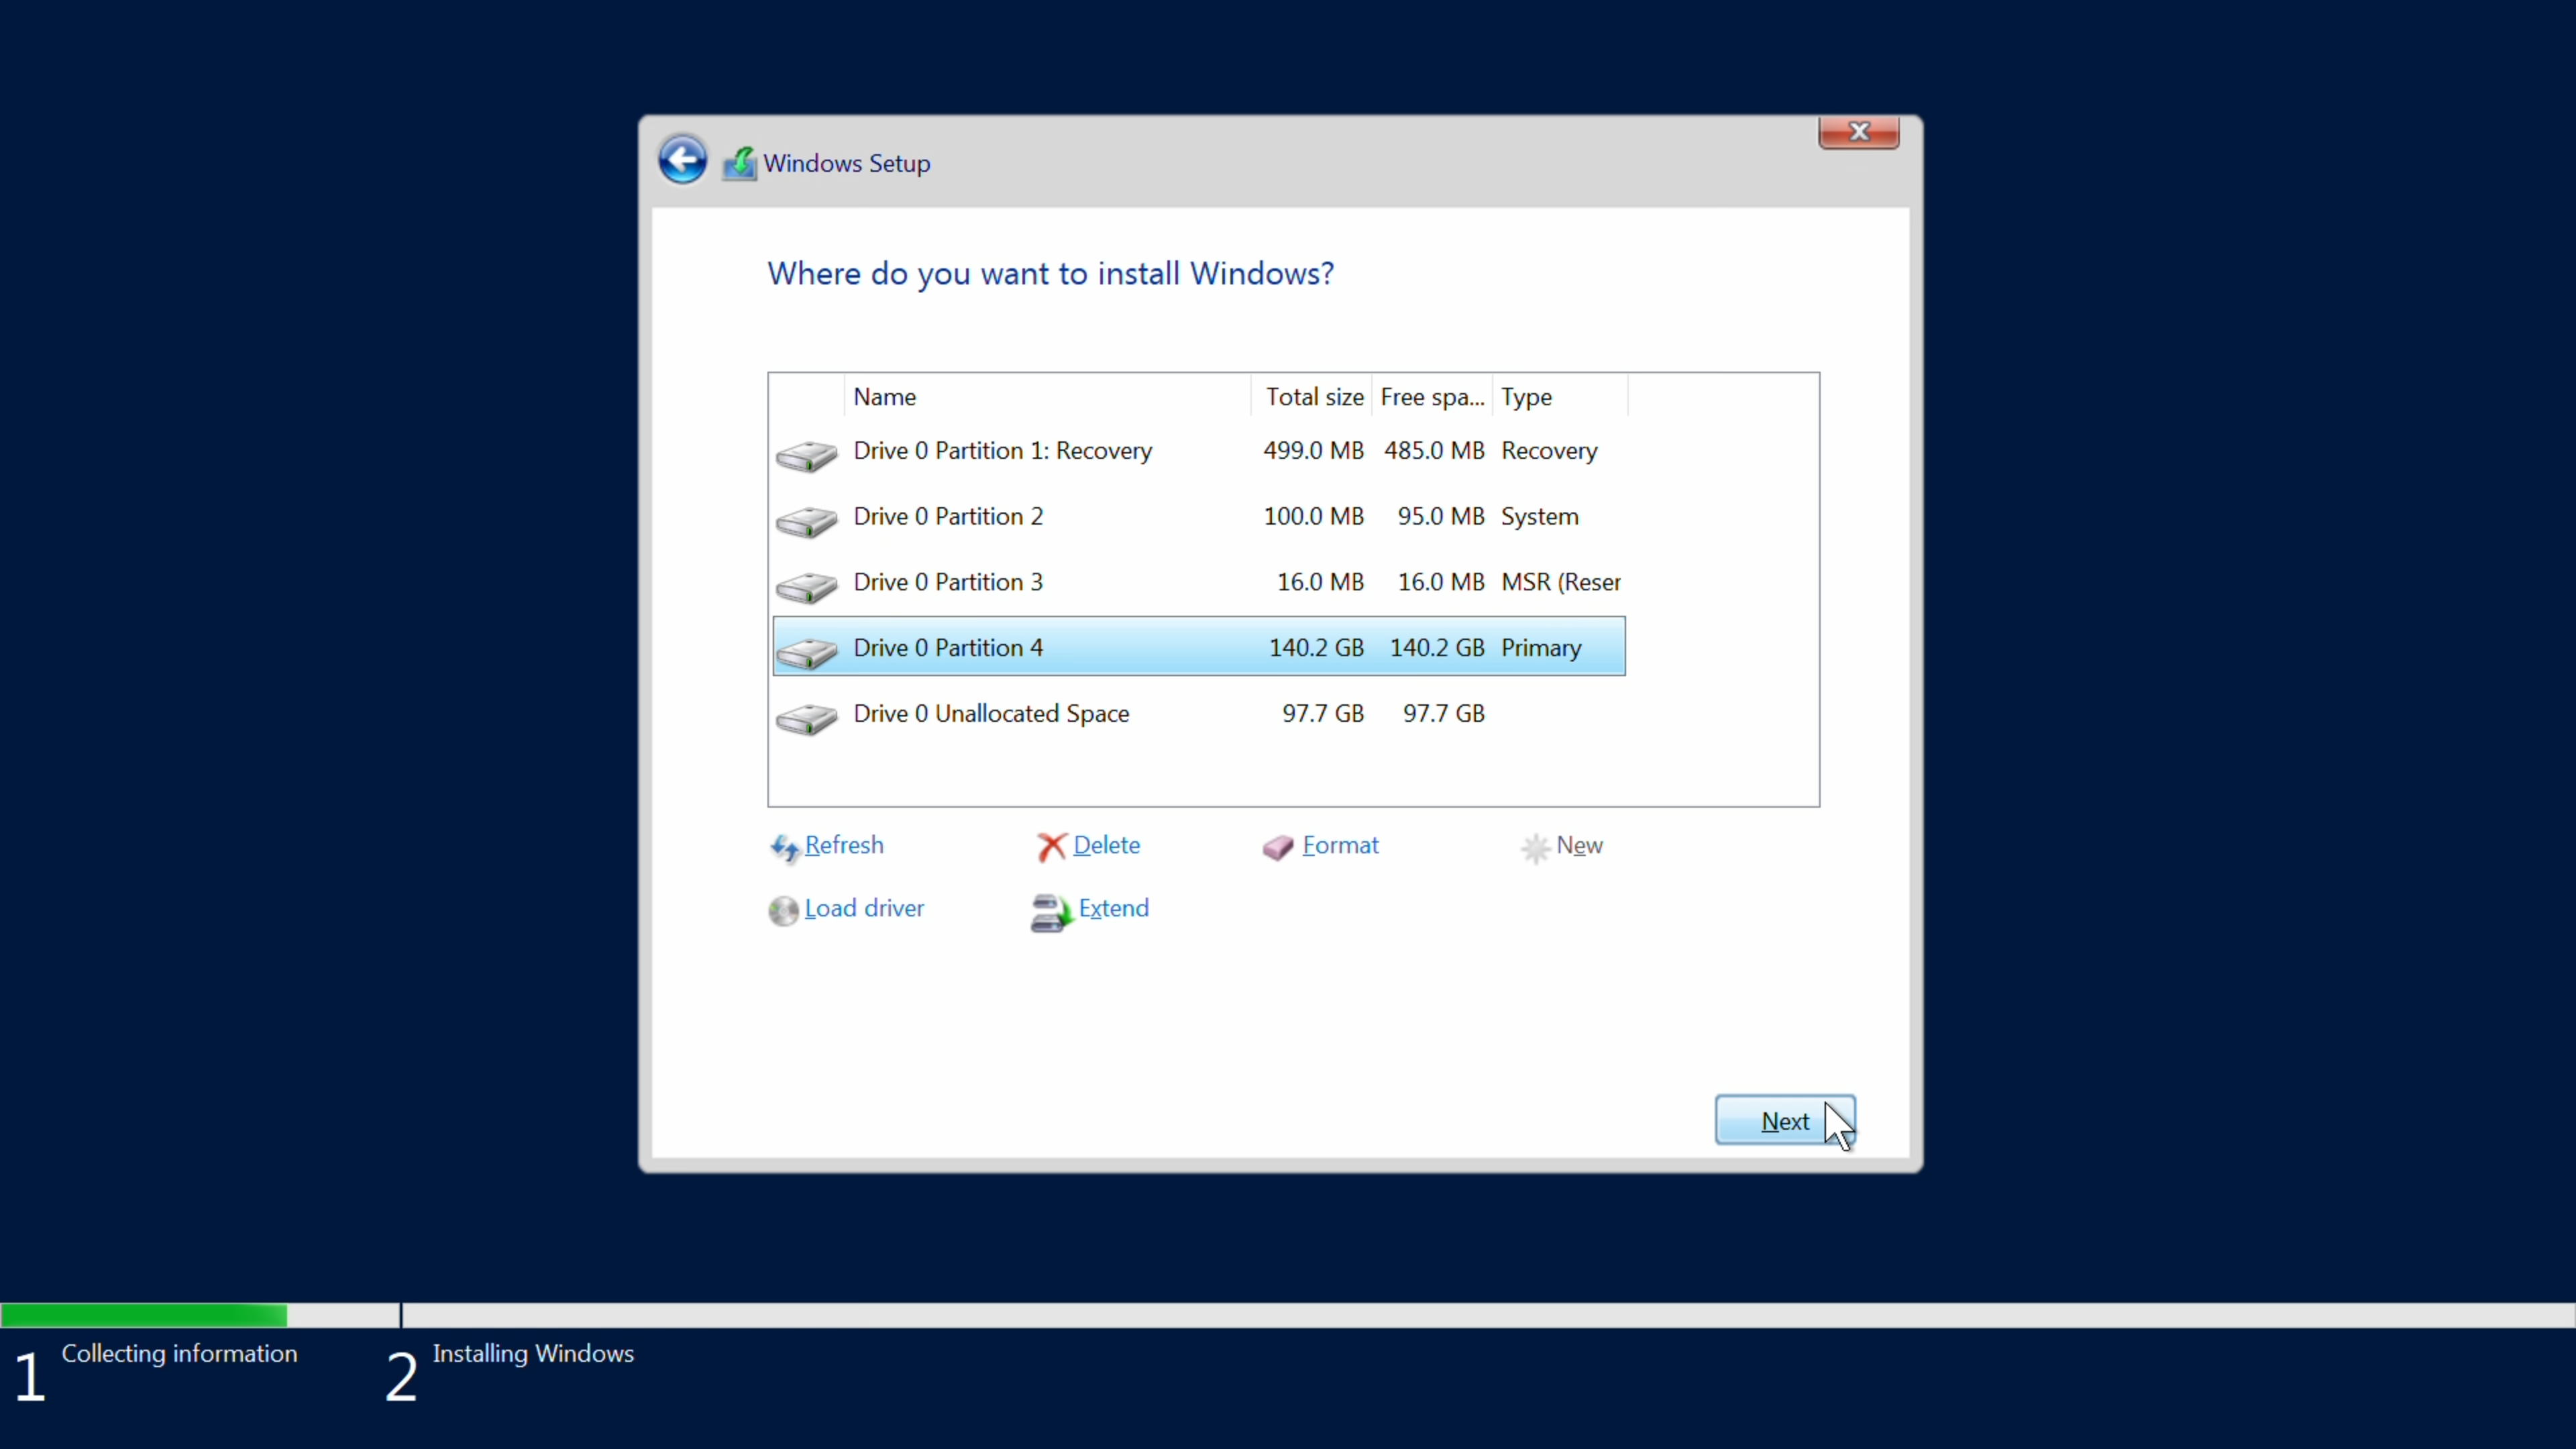Click the System type cell
Viewport: 2576px width, 1449px height.
pyautogui.click(x=1540, y=516)
